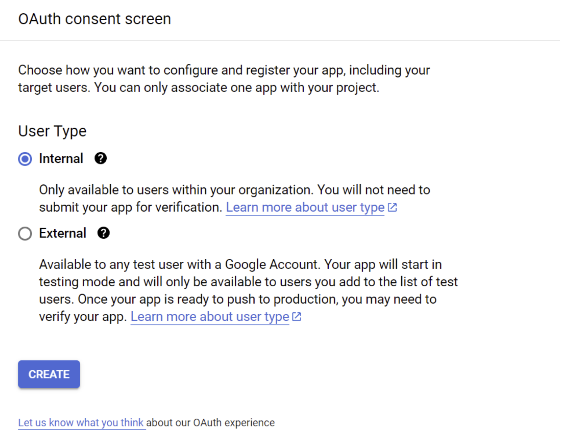
Task: Click the CREATE button
Action: pos(49,374)
